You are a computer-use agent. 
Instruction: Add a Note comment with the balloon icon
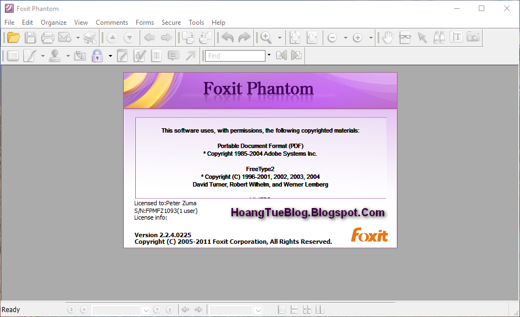click(173, 55)
